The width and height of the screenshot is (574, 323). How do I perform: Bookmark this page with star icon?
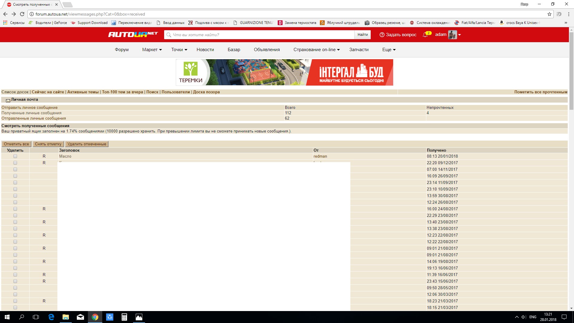549,14
